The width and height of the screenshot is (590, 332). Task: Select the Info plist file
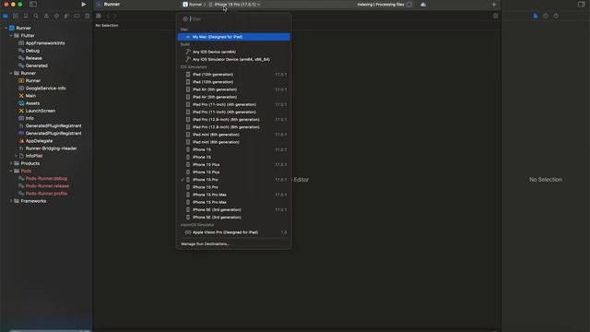click(29, 118)
